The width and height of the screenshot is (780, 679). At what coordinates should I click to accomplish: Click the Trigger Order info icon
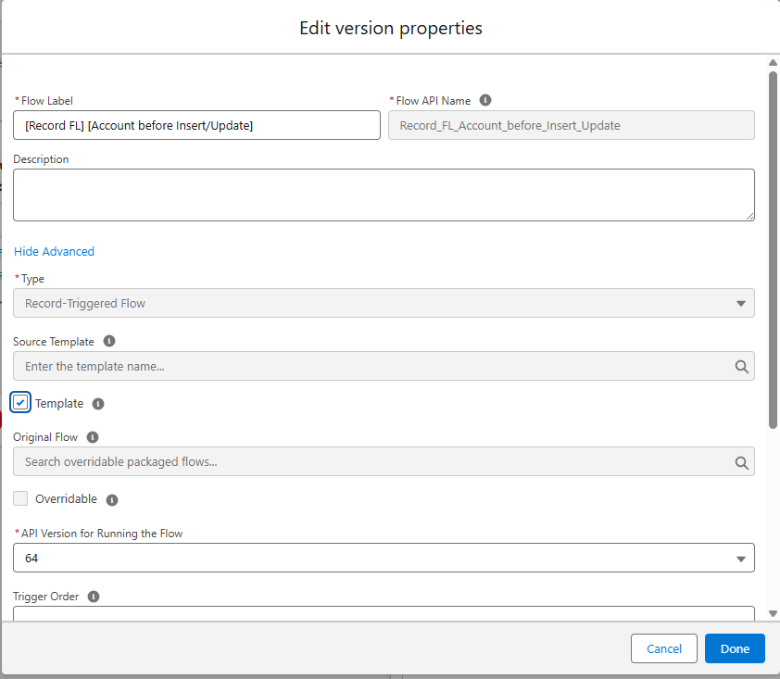click(x=94, y=597)
